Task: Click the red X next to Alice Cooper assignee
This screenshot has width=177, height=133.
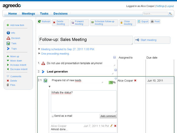Action: click(135, 81)
